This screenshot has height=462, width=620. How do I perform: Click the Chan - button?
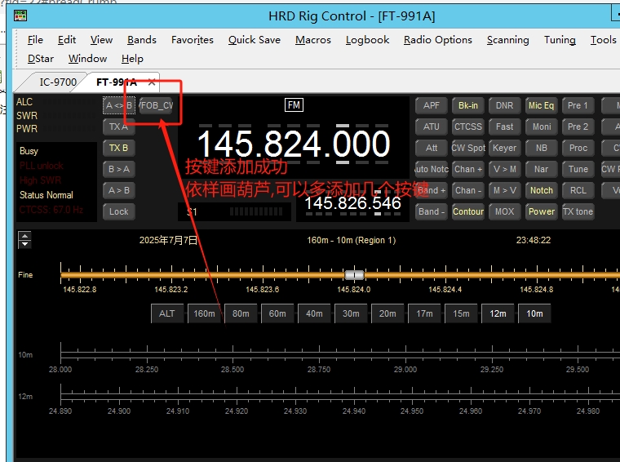(468, 190)
